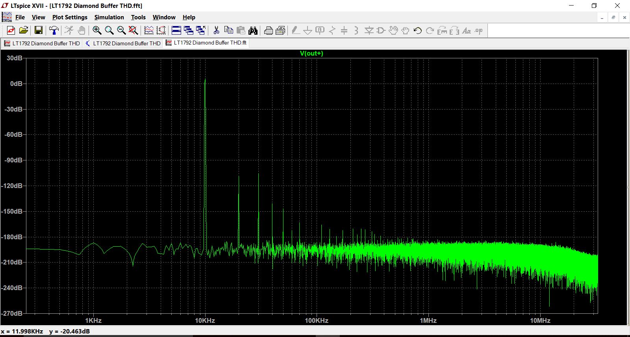Select the Component gate-shaped tool
This screenshot has width=630, height=337.
click(x=381, y=30)
